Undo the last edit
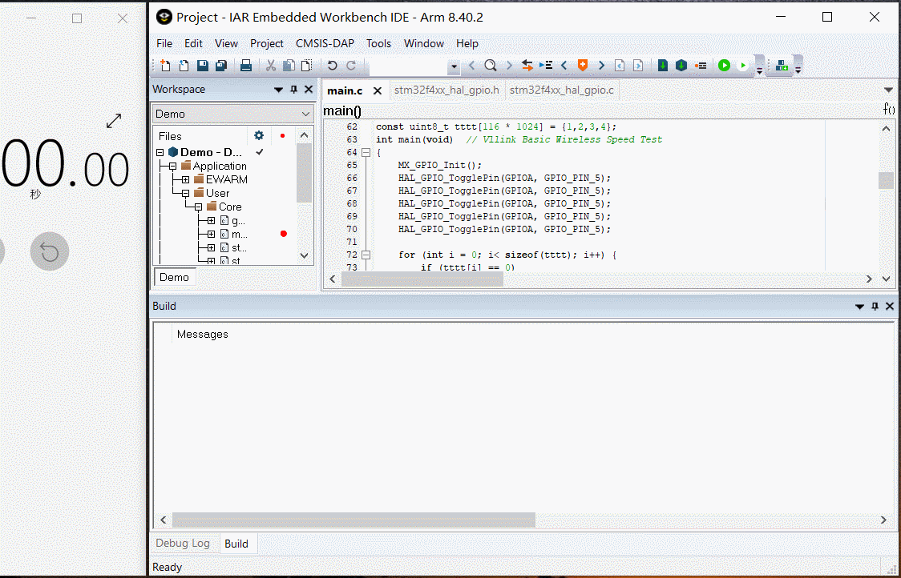 tap(332, 66)
